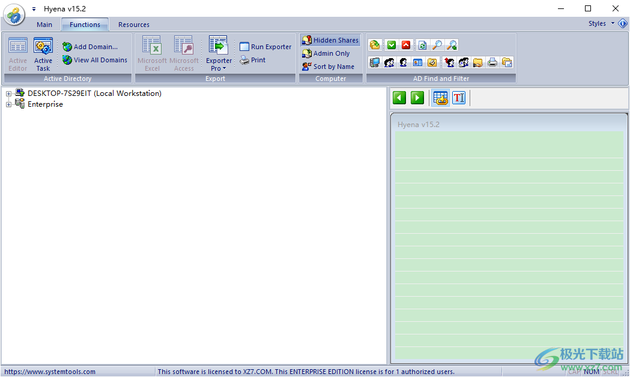Click the Run Exporter button
The image size is (630, 377).
click(x=265, y=47)
